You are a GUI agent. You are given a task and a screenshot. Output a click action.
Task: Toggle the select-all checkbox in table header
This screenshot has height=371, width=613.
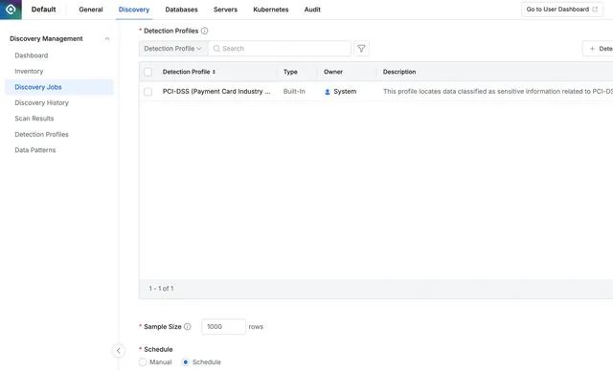coord(148,72)
